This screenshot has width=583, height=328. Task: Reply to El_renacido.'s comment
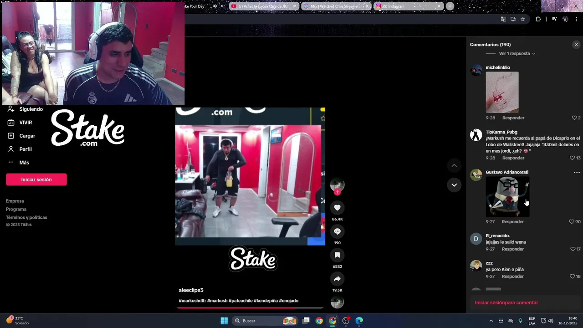[x=513, y=249]
